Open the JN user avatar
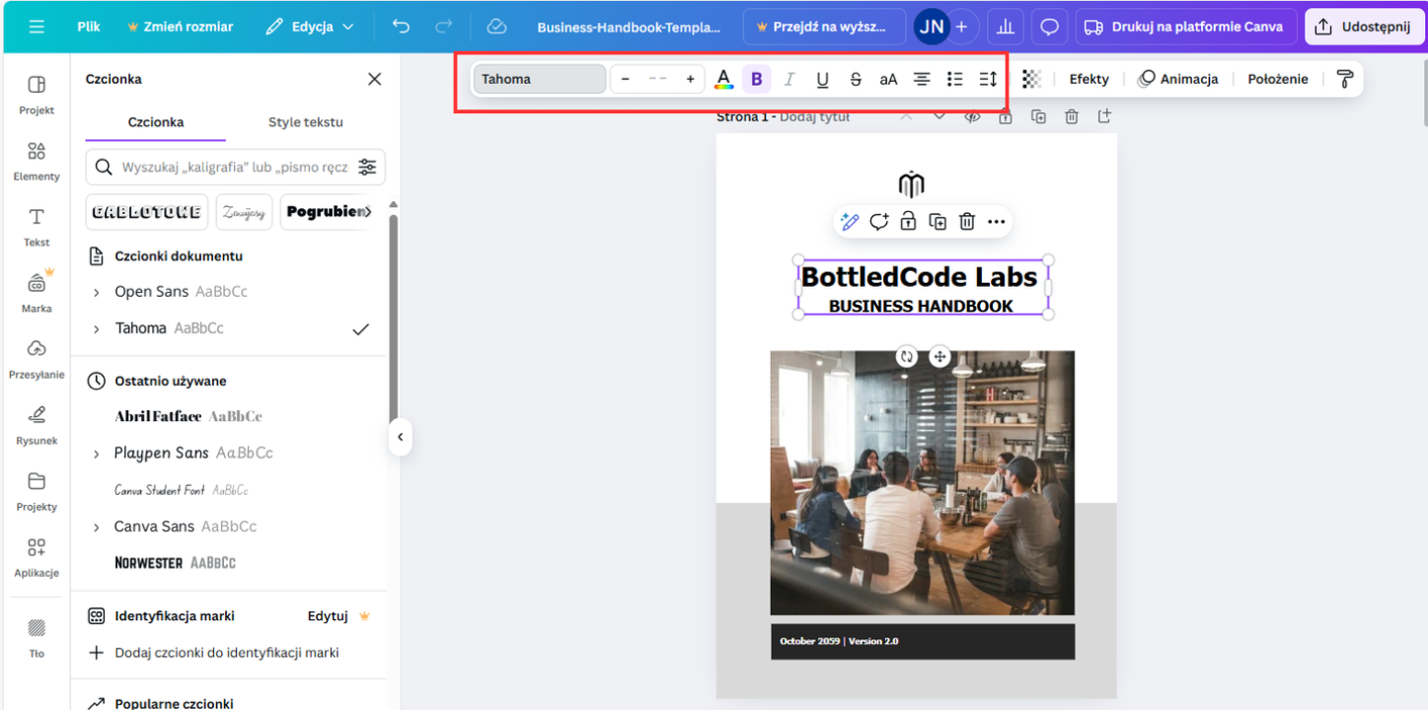Screen dimensions: 1428x710 (932, 27)
